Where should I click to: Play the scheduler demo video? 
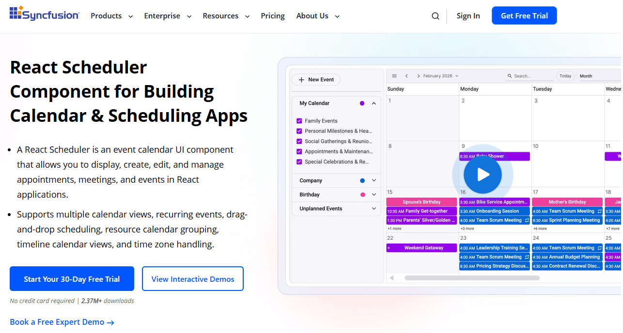(483, 174)
